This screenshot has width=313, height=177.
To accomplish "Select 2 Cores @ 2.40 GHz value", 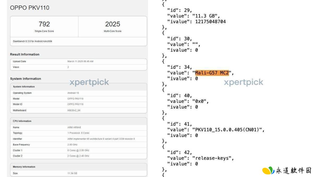I will tap(78, 156).
